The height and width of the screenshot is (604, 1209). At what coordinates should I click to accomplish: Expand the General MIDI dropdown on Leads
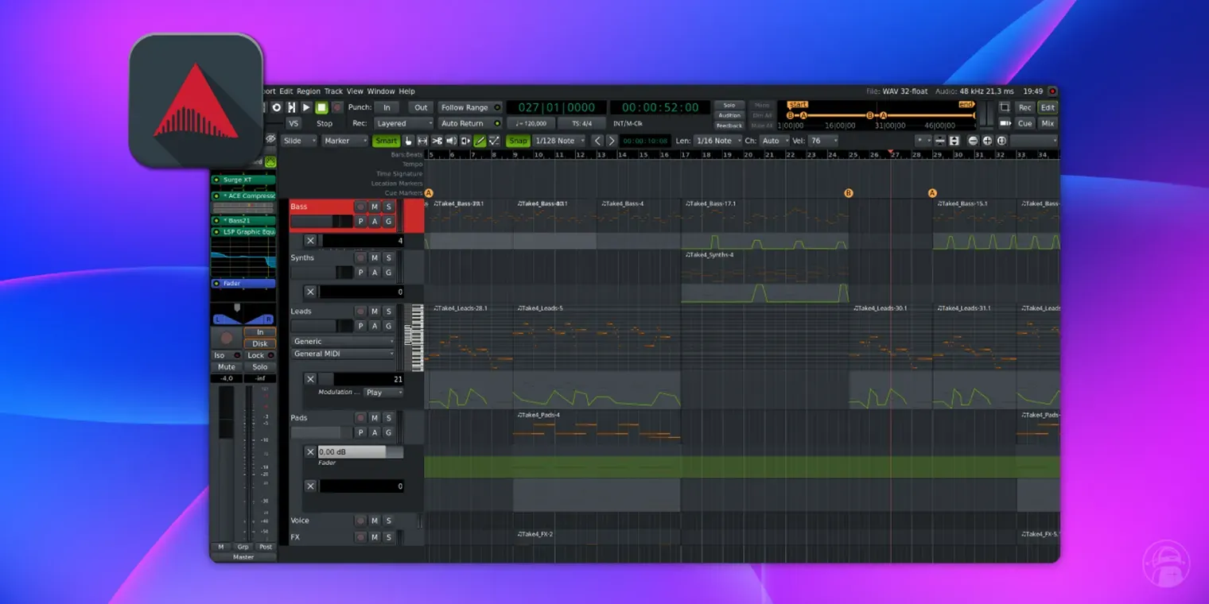tap(344, 354)
